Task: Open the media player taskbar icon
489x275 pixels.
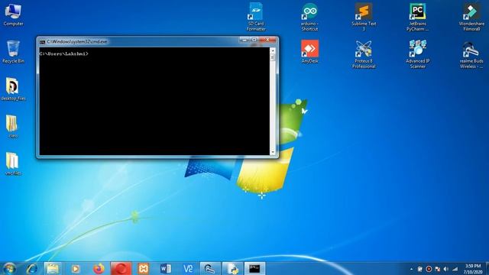Action: tap(75, 268)
